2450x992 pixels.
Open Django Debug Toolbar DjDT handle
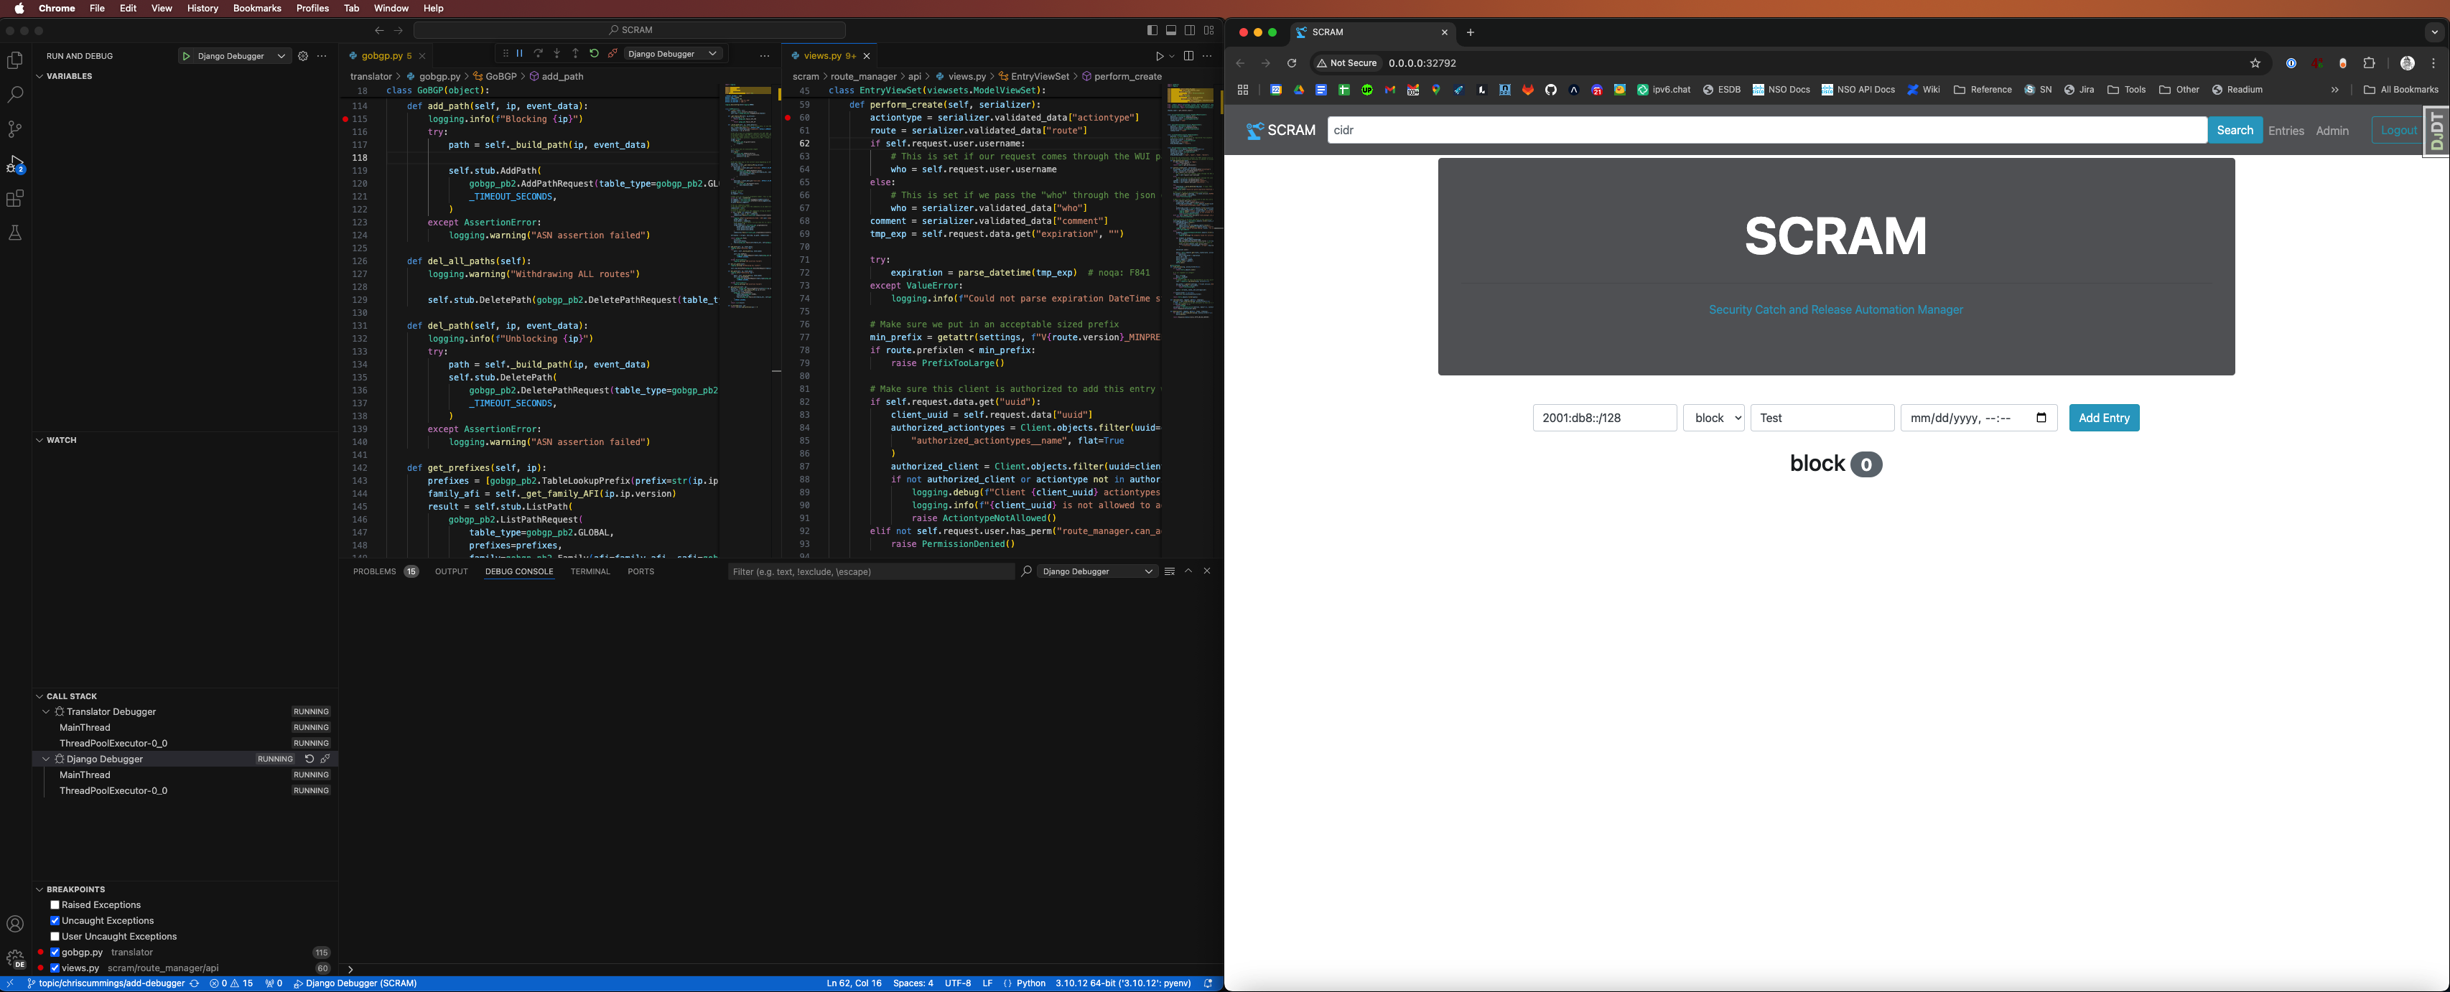2436,131
